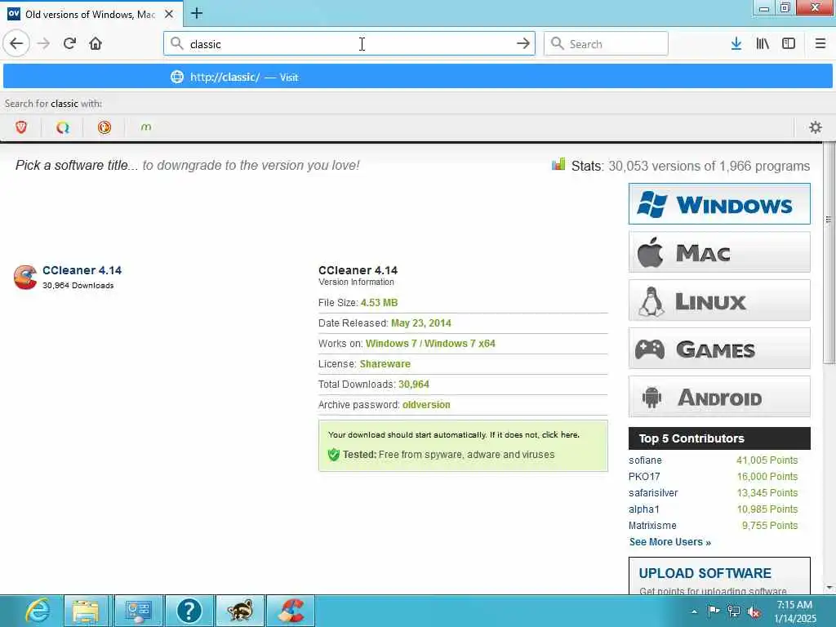The image size is (836, 627).
Task: Click the 'Windows 7 / Windows 7 x64' value
Action: coord(430,344)
